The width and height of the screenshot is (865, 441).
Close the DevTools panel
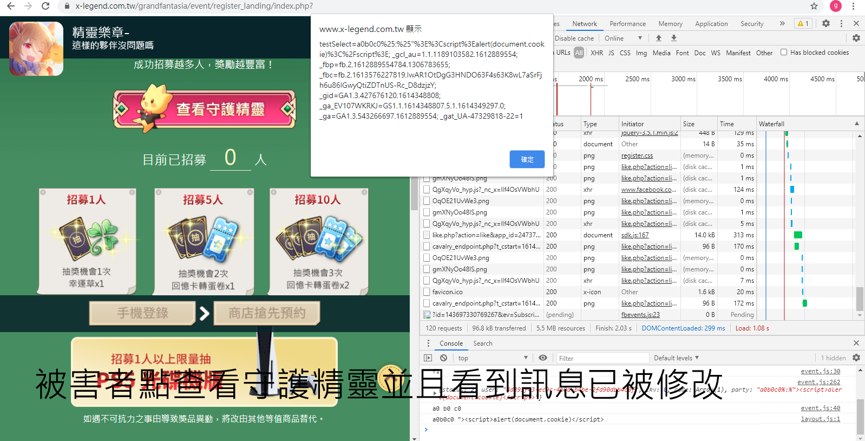coord(856,23)
